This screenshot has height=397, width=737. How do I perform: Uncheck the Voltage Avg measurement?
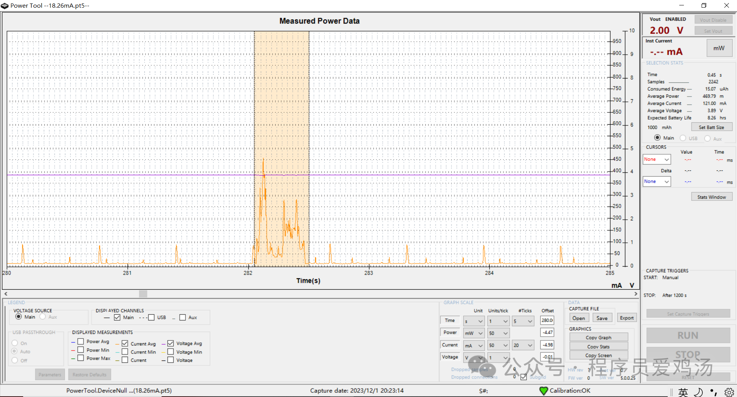pyautogui.click(x=170, y=343)
